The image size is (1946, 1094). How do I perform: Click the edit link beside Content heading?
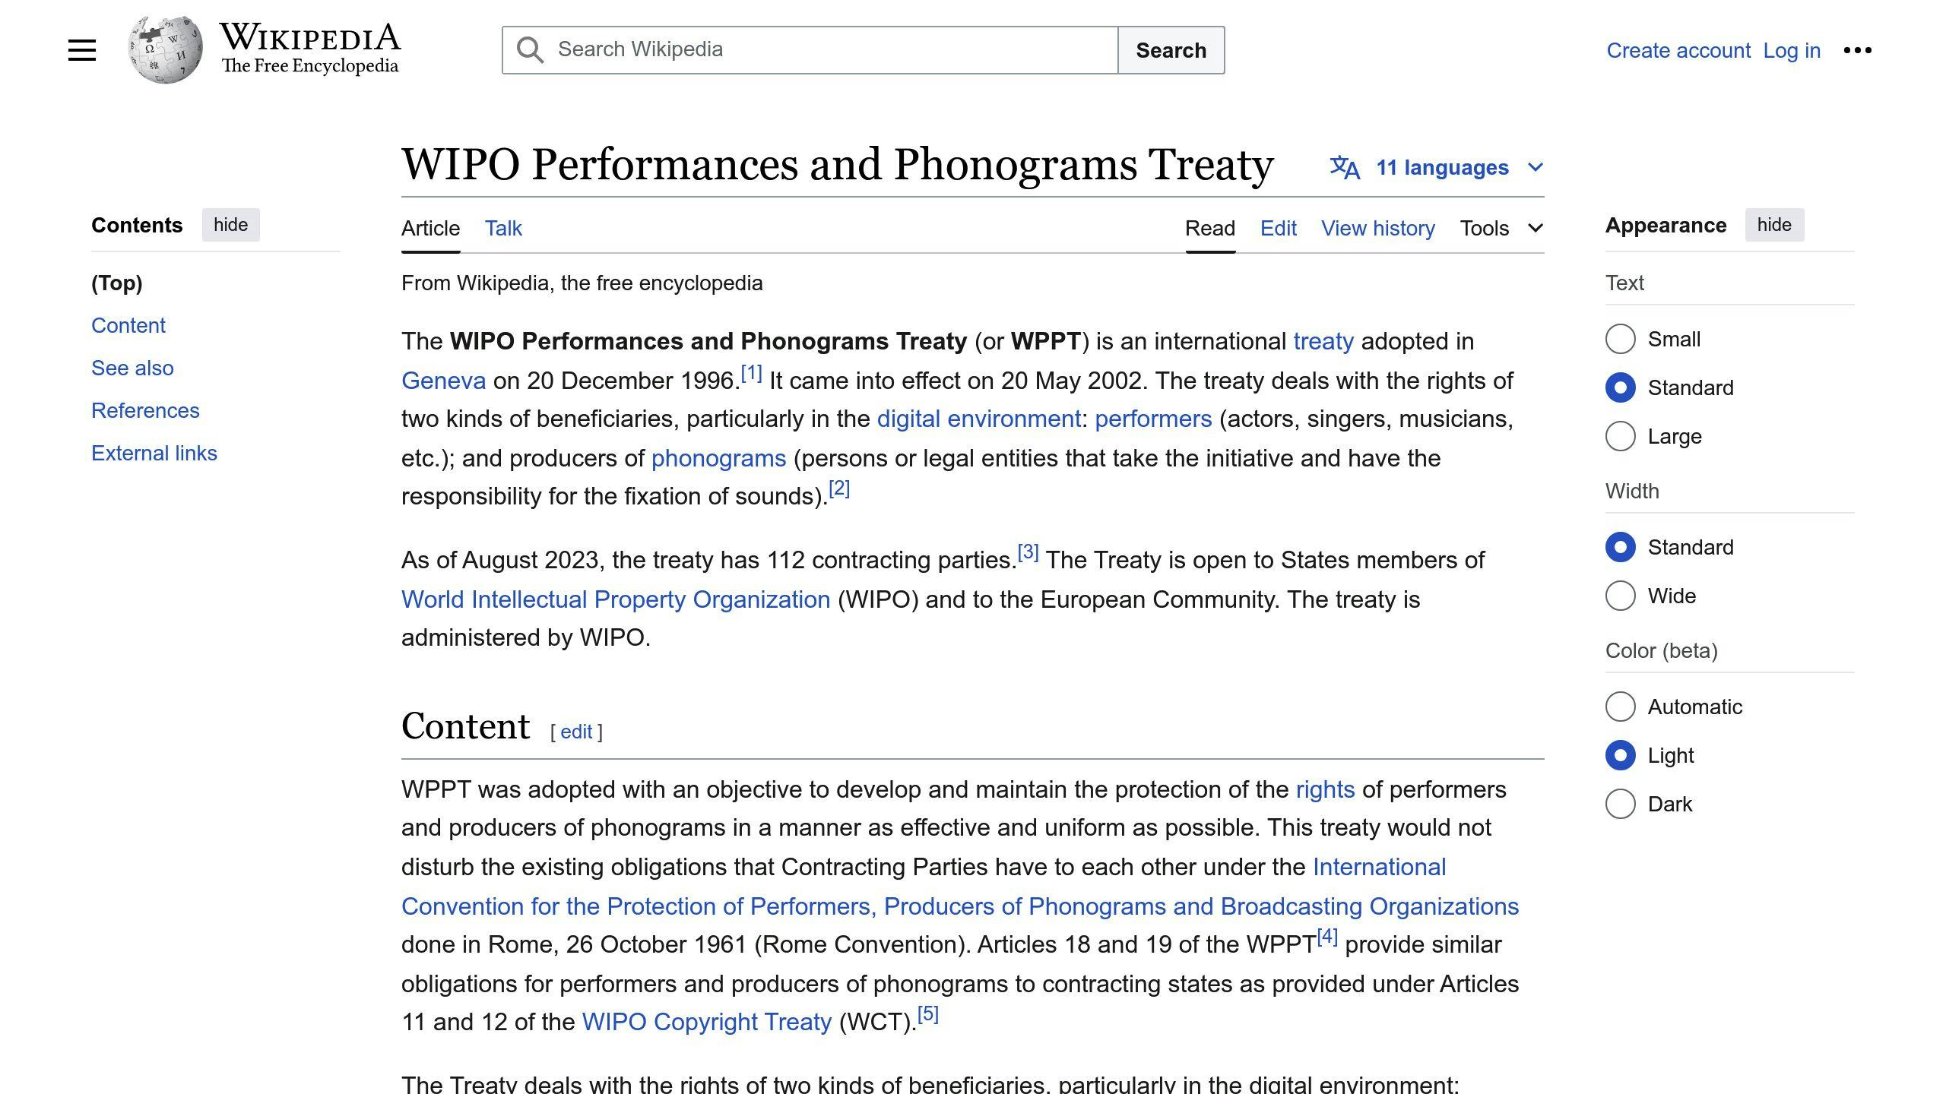tap(576, 732)
